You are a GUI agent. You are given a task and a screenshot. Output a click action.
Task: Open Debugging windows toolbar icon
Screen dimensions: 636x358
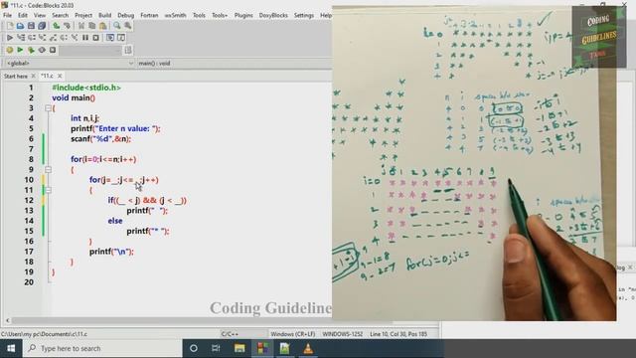110,38
